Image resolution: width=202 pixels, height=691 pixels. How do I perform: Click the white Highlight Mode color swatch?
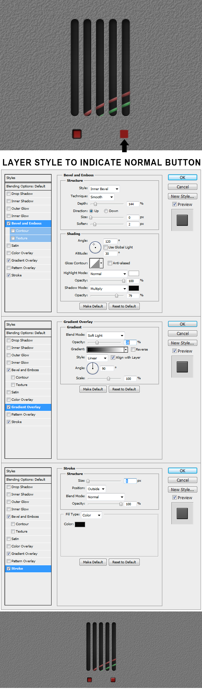tap(134, 273)
